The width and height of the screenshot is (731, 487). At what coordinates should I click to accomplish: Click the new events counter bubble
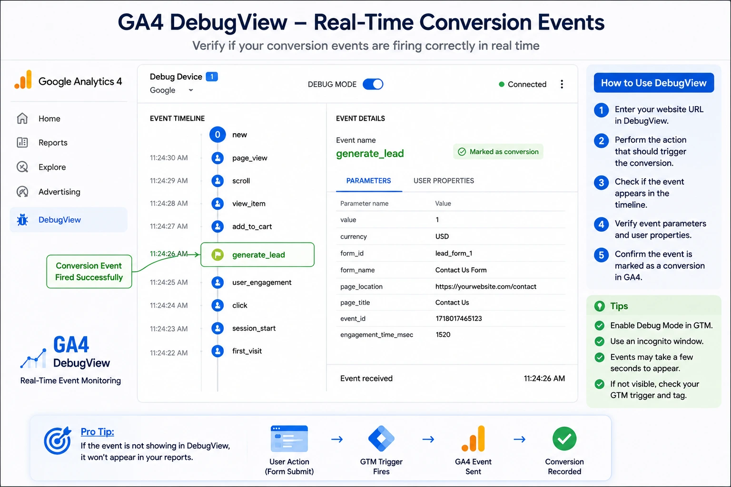217,135
